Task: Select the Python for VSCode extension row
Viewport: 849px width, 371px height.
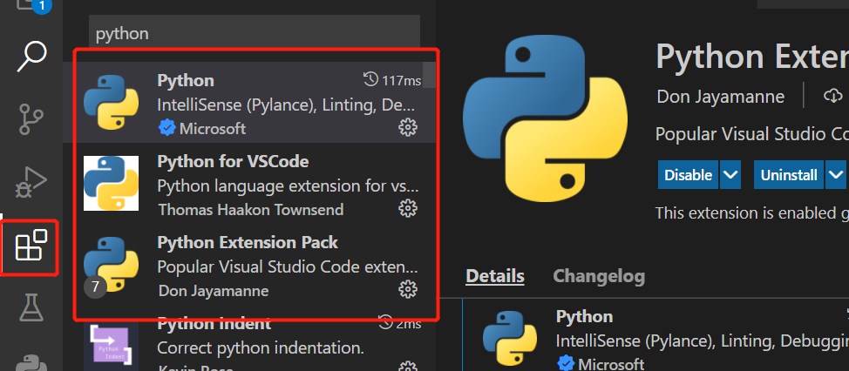Action: (249, 183)
